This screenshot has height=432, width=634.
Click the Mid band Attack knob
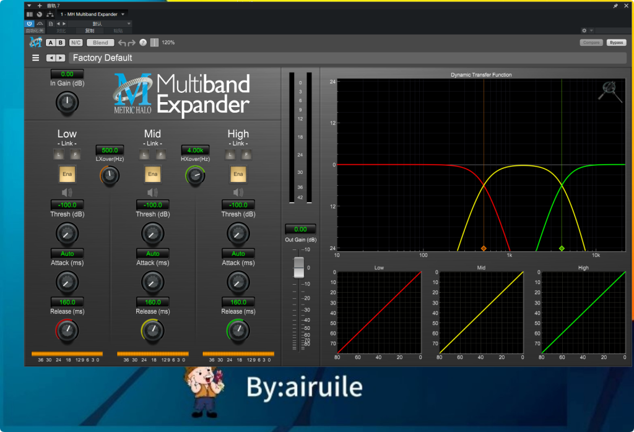coord(152,282)
